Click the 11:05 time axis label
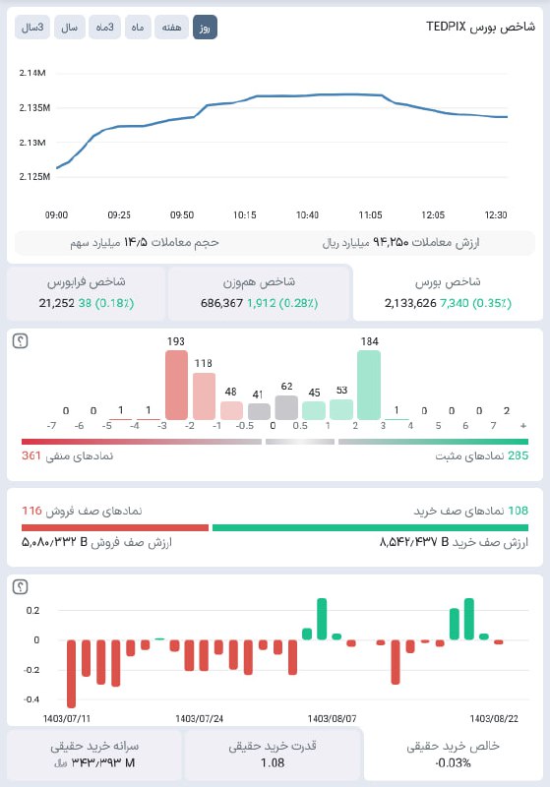Viewport: 550px width, 787px height. (x=370, y=214)
